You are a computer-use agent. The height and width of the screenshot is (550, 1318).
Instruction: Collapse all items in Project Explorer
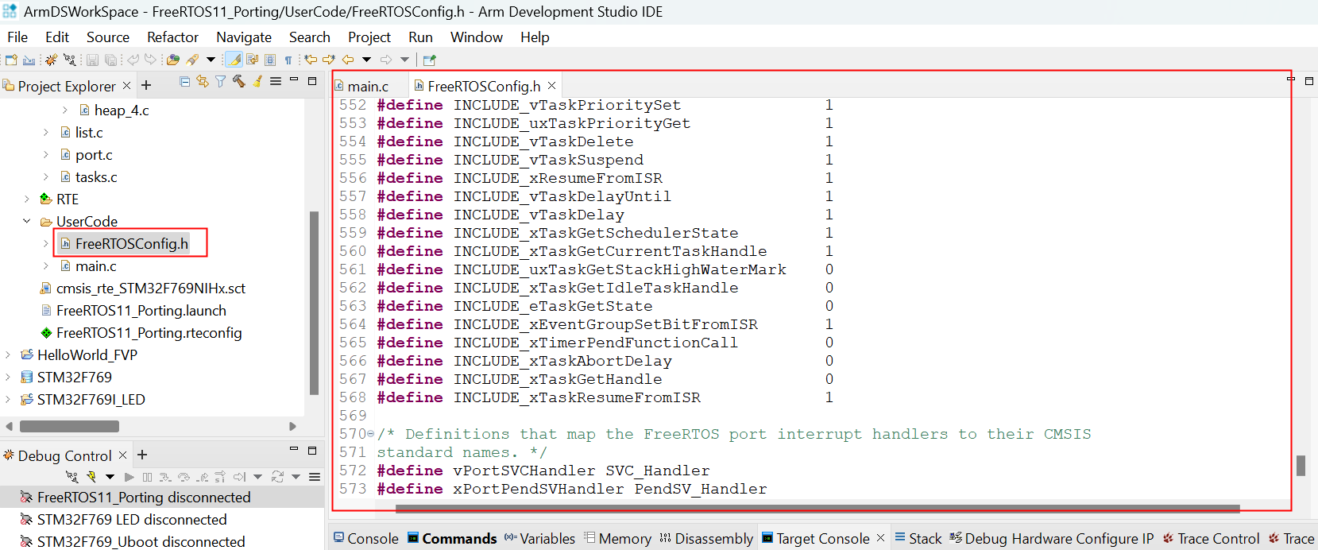(x=185, y=82)
